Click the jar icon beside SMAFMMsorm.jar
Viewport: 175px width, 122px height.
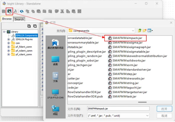(110, 65)
